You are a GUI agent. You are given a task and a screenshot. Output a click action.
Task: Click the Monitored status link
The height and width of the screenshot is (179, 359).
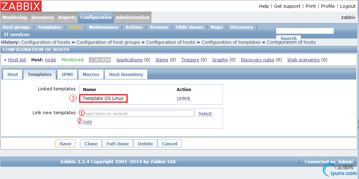coord(72,60)
